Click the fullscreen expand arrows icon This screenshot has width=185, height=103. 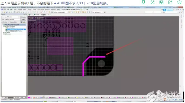tap(152, 2)
